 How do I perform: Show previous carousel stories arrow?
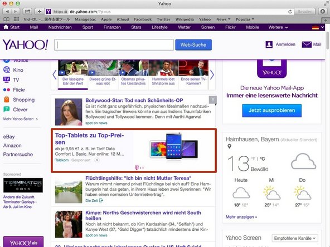55,75
